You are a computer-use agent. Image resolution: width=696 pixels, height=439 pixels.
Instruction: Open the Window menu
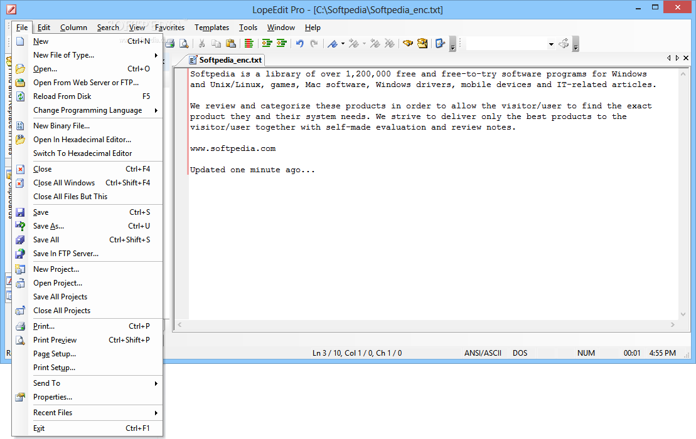point(281,28)
